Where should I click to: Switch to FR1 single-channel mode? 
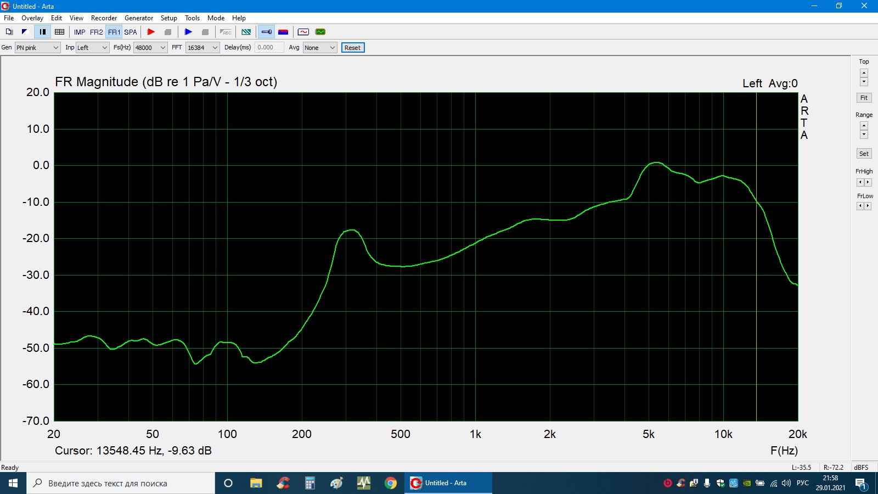pyautogui.click(x=114, y=32)
